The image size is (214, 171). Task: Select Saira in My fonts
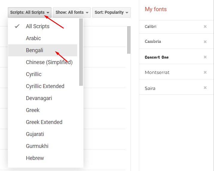click(x=150, y=88)
